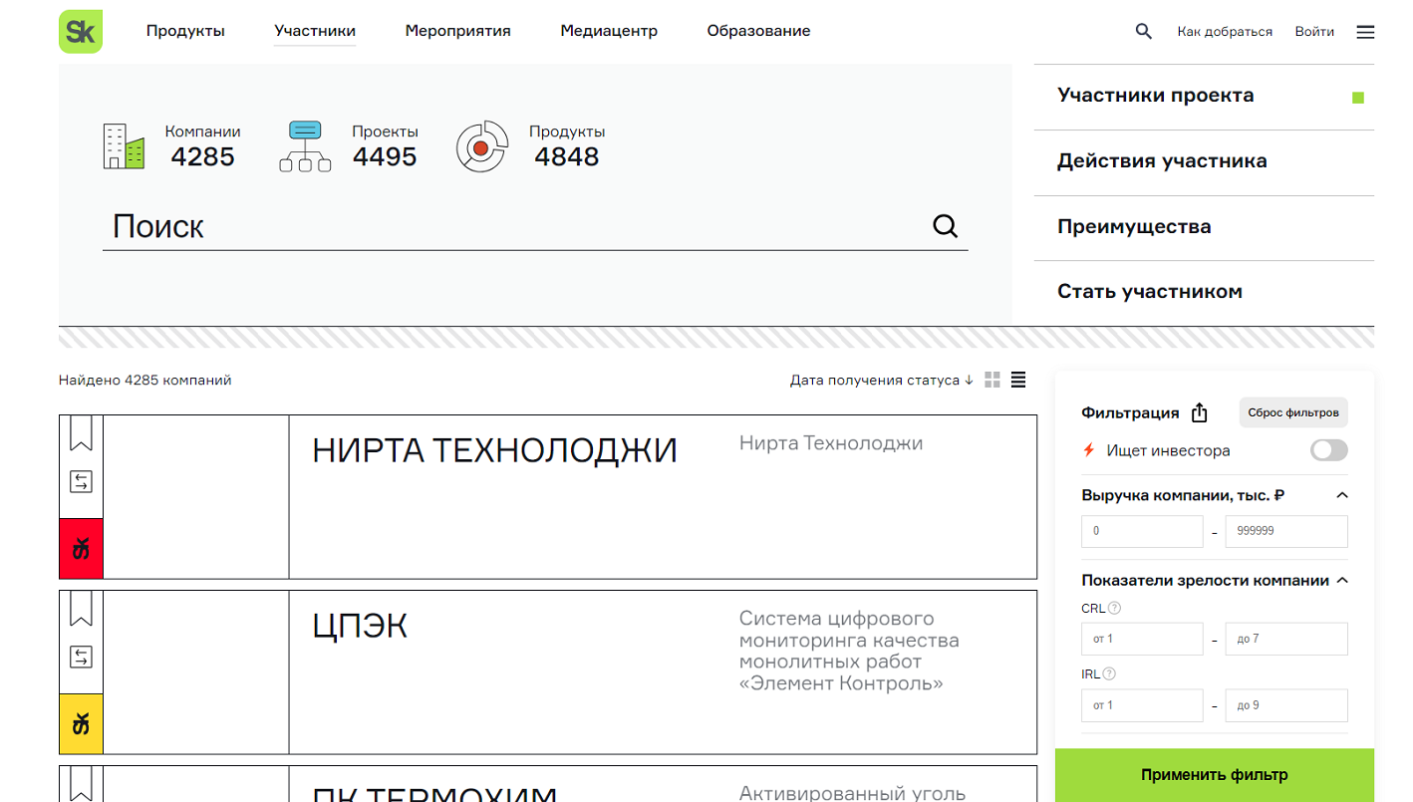Click the minimum revenue field showing 0
This screenshot has width=1413, height=802.
(1142, 531)
